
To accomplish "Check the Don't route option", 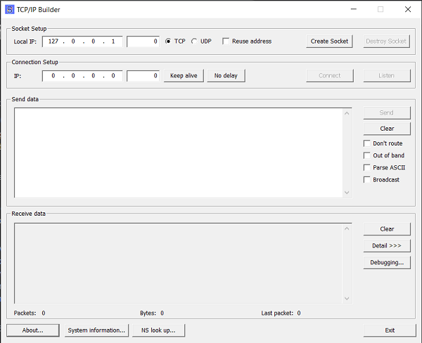I will click(367, 143).
